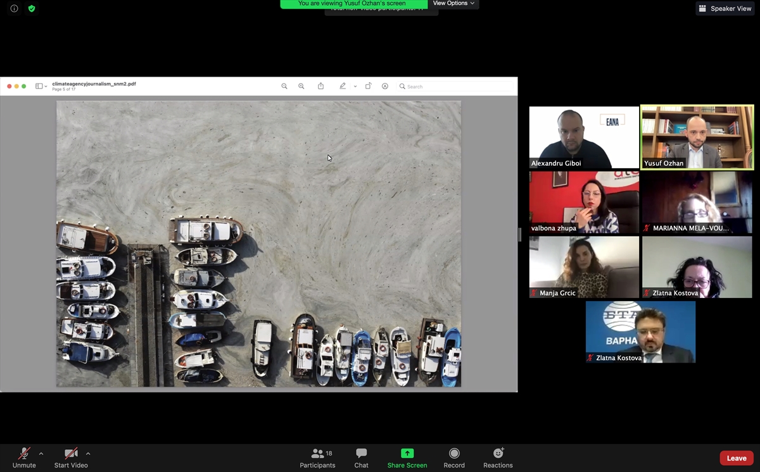The height and width of the screenshot is (472, 760).
Task: Start recording with the Record button
Action: point(454,457)
